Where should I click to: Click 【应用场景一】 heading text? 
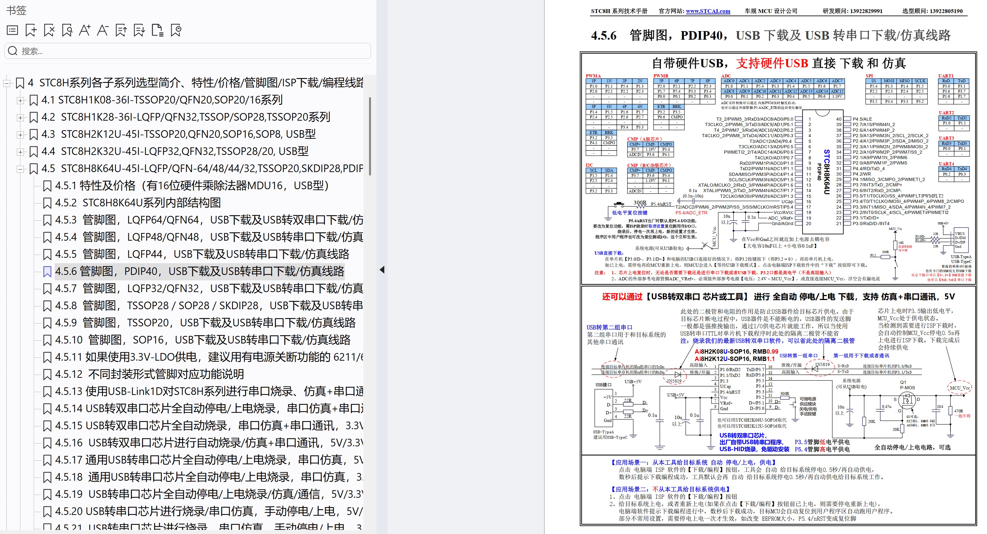694,463
